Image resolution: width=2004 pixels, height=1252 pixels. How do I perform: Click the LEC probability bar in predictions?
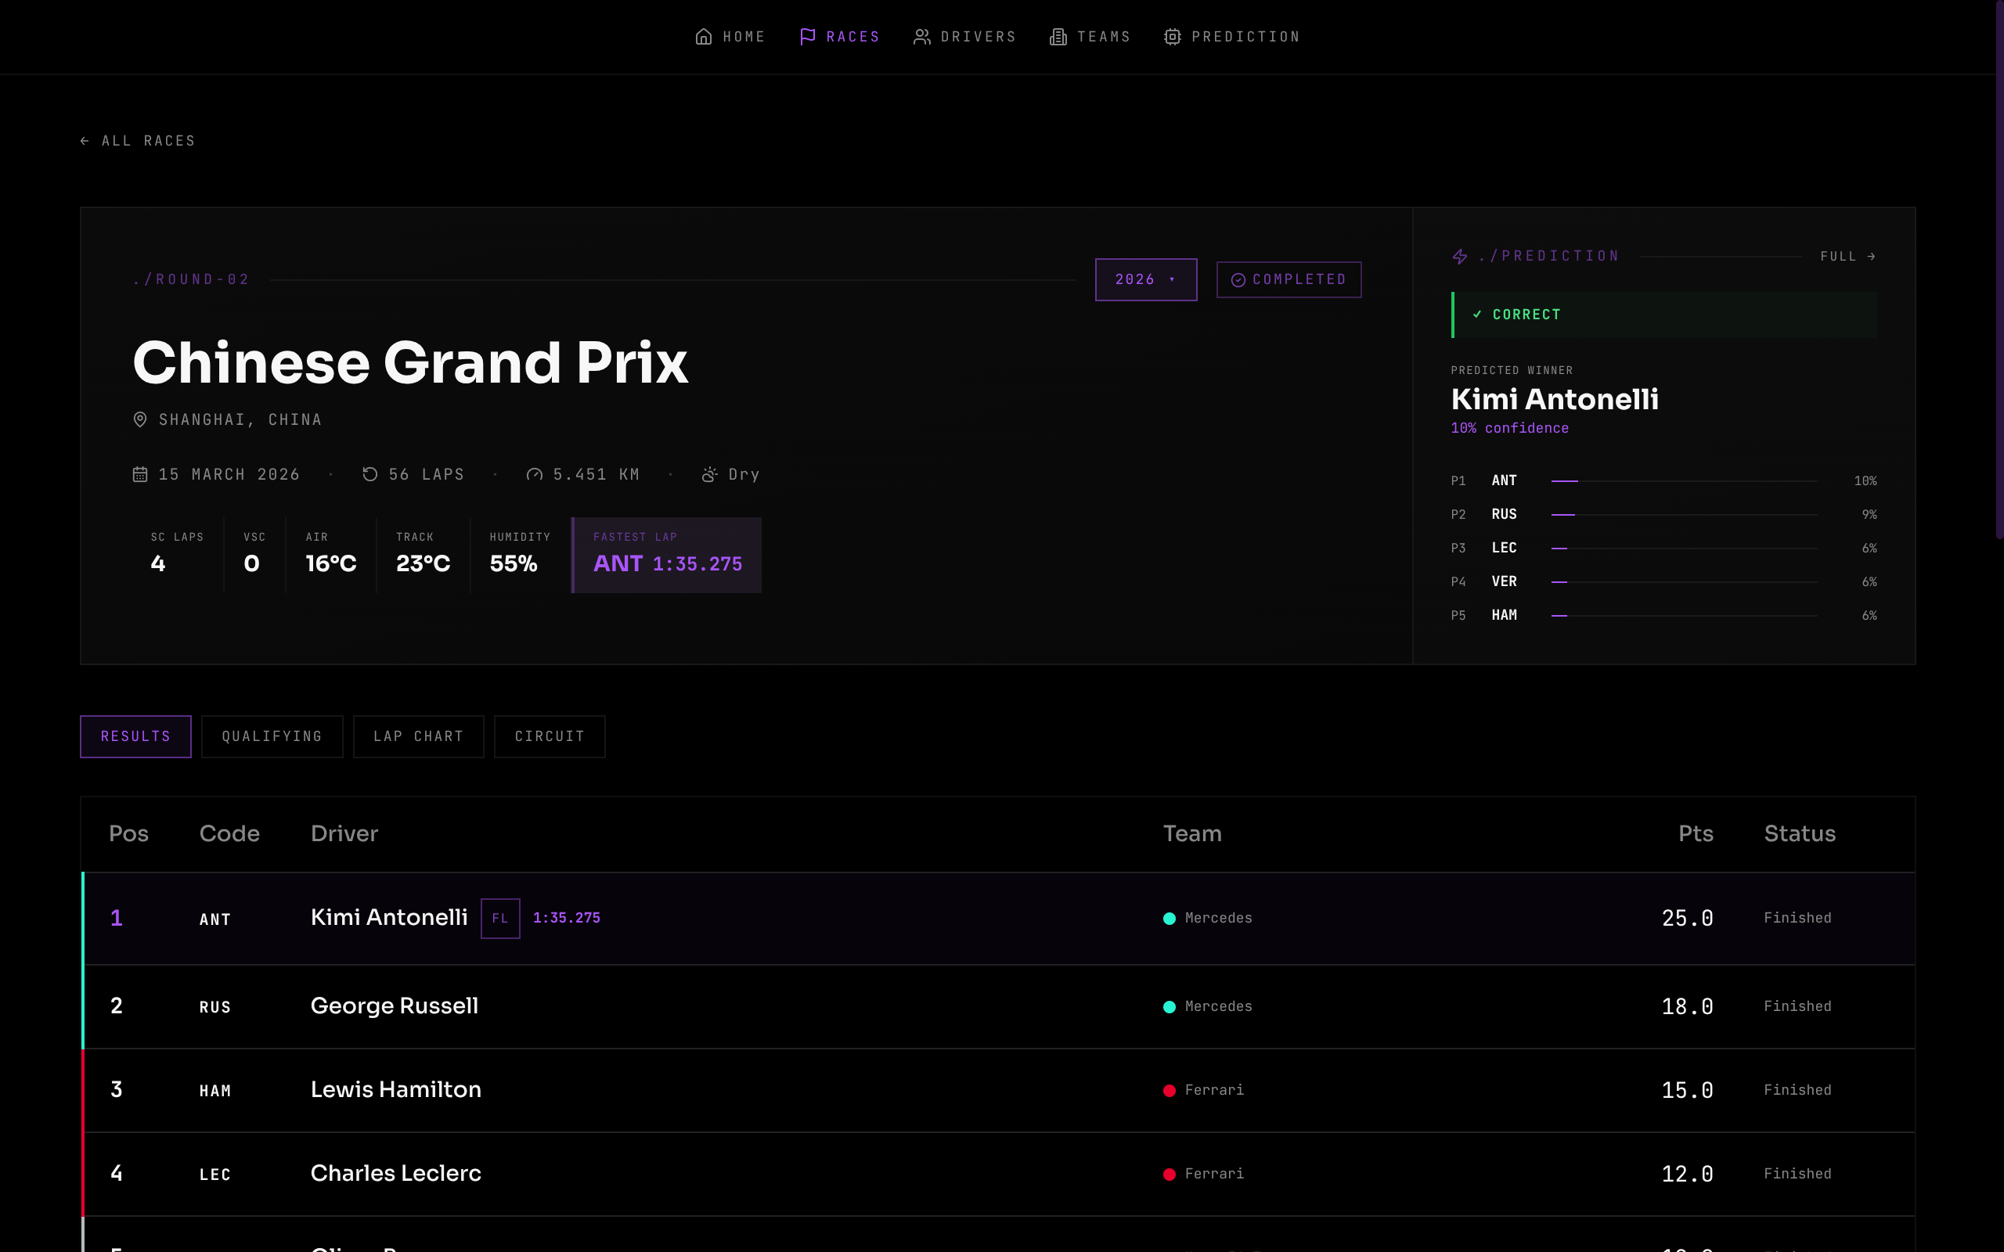[x=1684, y=549]
